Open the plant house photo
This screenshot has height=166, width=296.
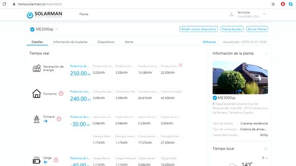240,77
